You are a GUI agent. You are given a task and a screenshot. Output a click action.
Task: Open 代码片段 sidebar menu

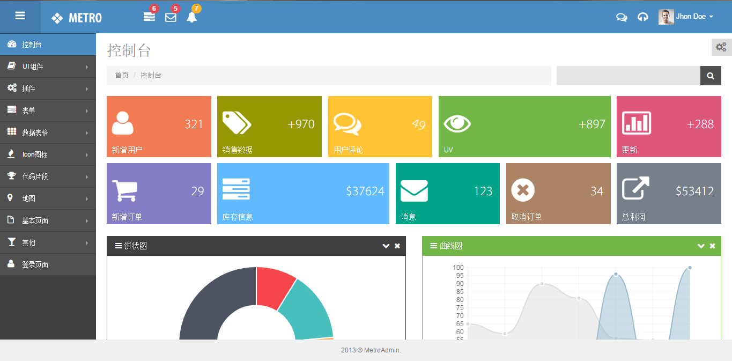pyautogui.click(x=48, y=176)
